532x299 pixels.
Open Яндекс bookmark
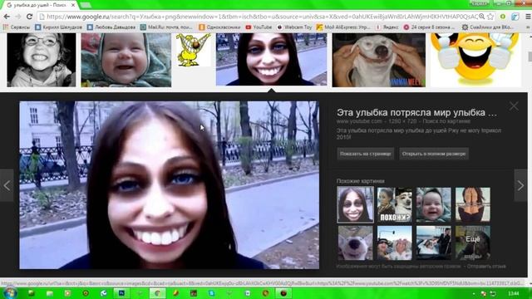387,27
